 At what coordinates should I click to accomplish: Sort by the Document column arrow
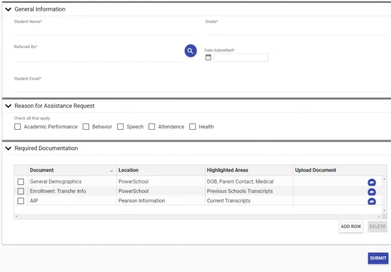111,171
